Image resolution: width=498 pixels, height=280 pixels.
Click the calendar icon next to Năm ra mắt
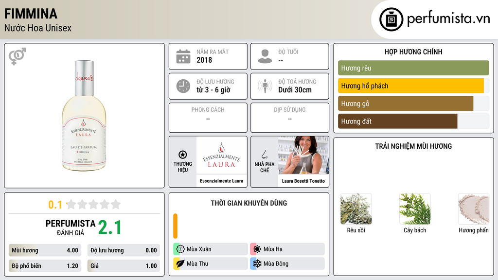click(183, 56)
